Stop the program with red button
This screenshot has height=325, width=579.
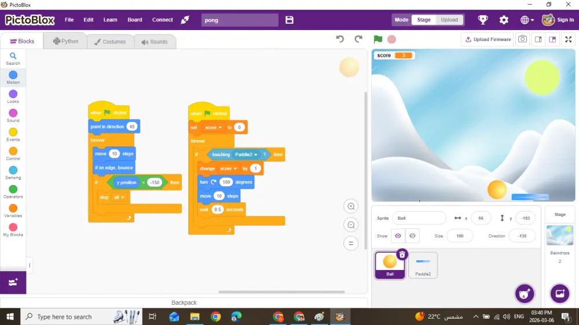pyautogui.click(x=392, y=39)
